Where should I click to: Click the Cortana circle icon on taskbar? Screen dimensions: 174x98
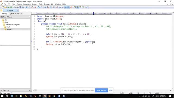pos(7,96)
